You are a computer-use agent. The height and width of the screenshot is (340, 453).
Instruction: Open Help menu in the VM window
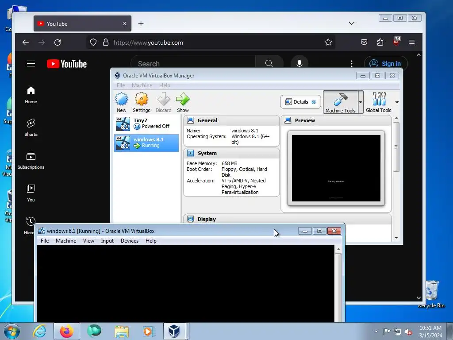(x=151, y=241)
